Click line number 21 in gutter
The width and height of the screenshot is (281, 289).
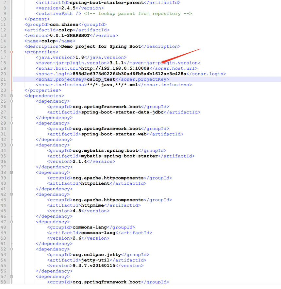point(3,79)
